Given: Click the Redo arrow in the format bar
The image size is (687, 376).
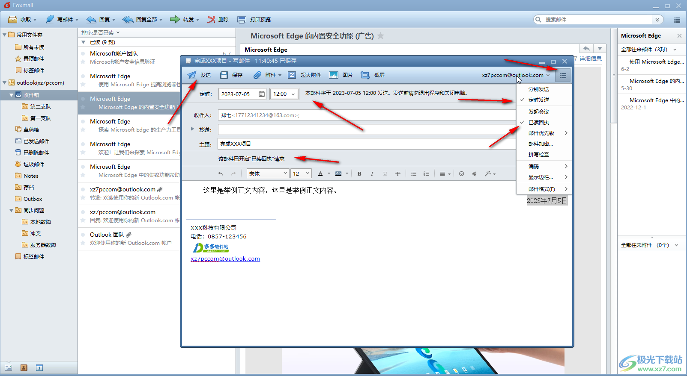Looking at the screenshot, I should coord(233,173).
